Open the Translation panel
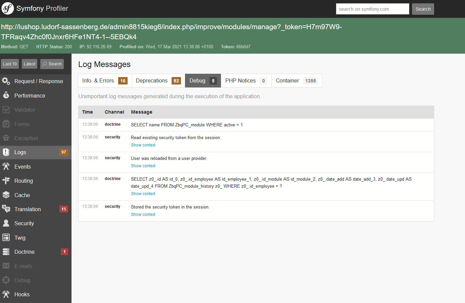The height and width of the screenshot is (303, 465). click(x=36, y=209)
